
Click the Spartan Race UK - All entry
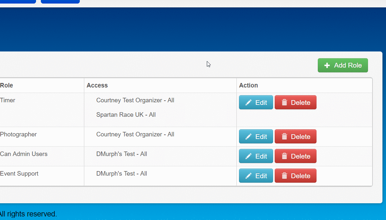pyautogui.click(x=126, y=115)
